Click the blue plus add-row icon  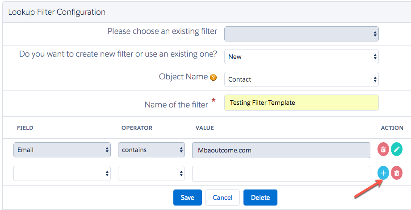coord(383,173)
